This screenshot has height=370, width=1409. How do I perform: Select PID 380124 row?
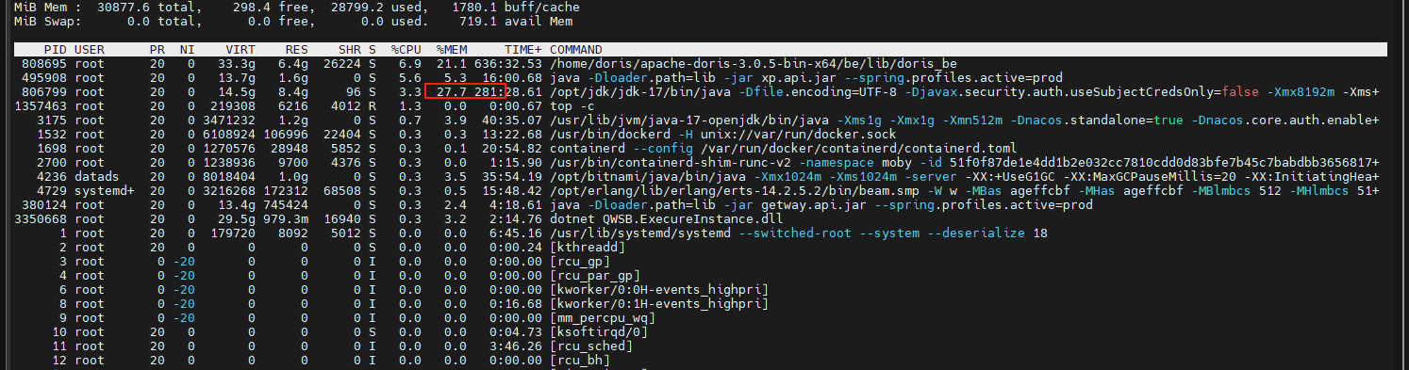[x=701, y=204]
